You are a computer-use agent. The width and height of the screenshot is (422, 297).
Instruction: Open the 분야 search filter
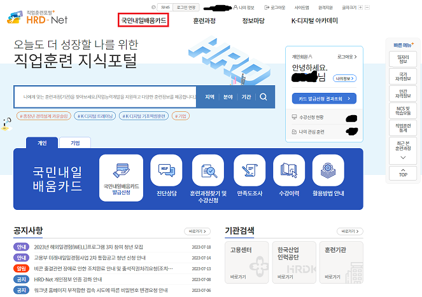tap(228, 97)
